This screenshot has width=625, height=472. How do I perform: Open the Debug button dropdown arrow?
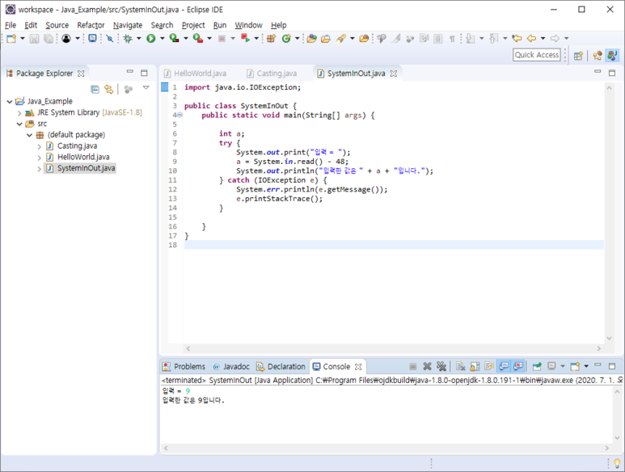[x=139, y=39]
